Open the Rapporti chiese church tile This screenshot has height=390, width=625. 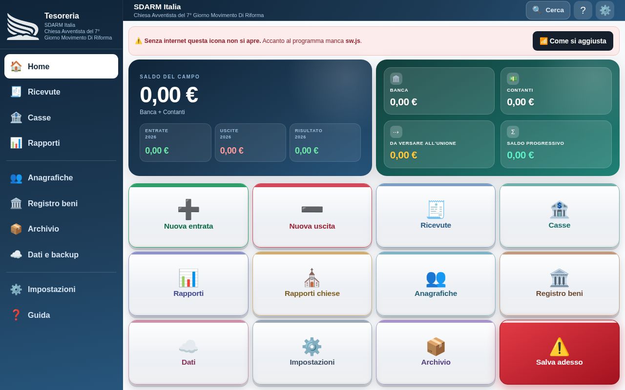coord(312,284)
